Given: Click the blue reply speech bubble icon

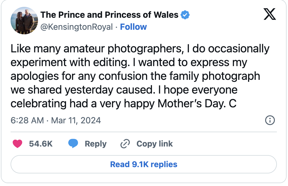Looking at the screenshot, I should (73, 144).
